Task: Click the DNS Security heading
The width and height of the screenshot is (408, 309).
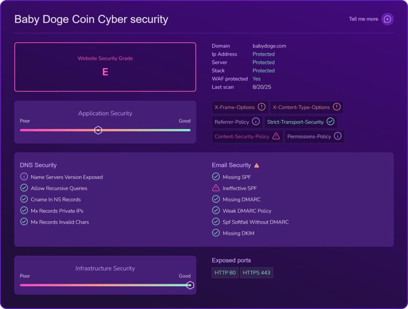Action: (38, 165)
